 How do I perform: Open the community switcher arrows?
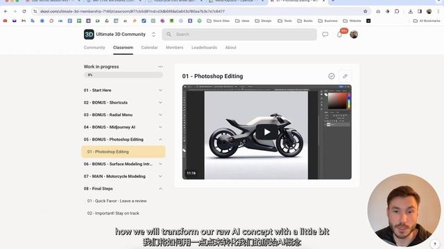[153, 35]
